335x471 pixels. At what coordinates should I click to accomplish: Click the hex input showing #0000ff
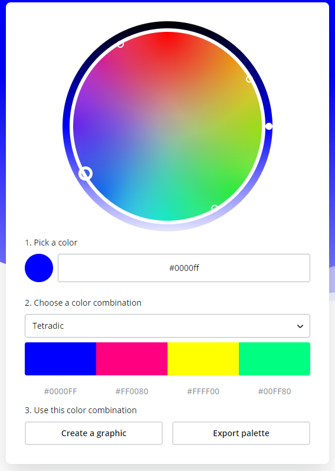(184, 268)
